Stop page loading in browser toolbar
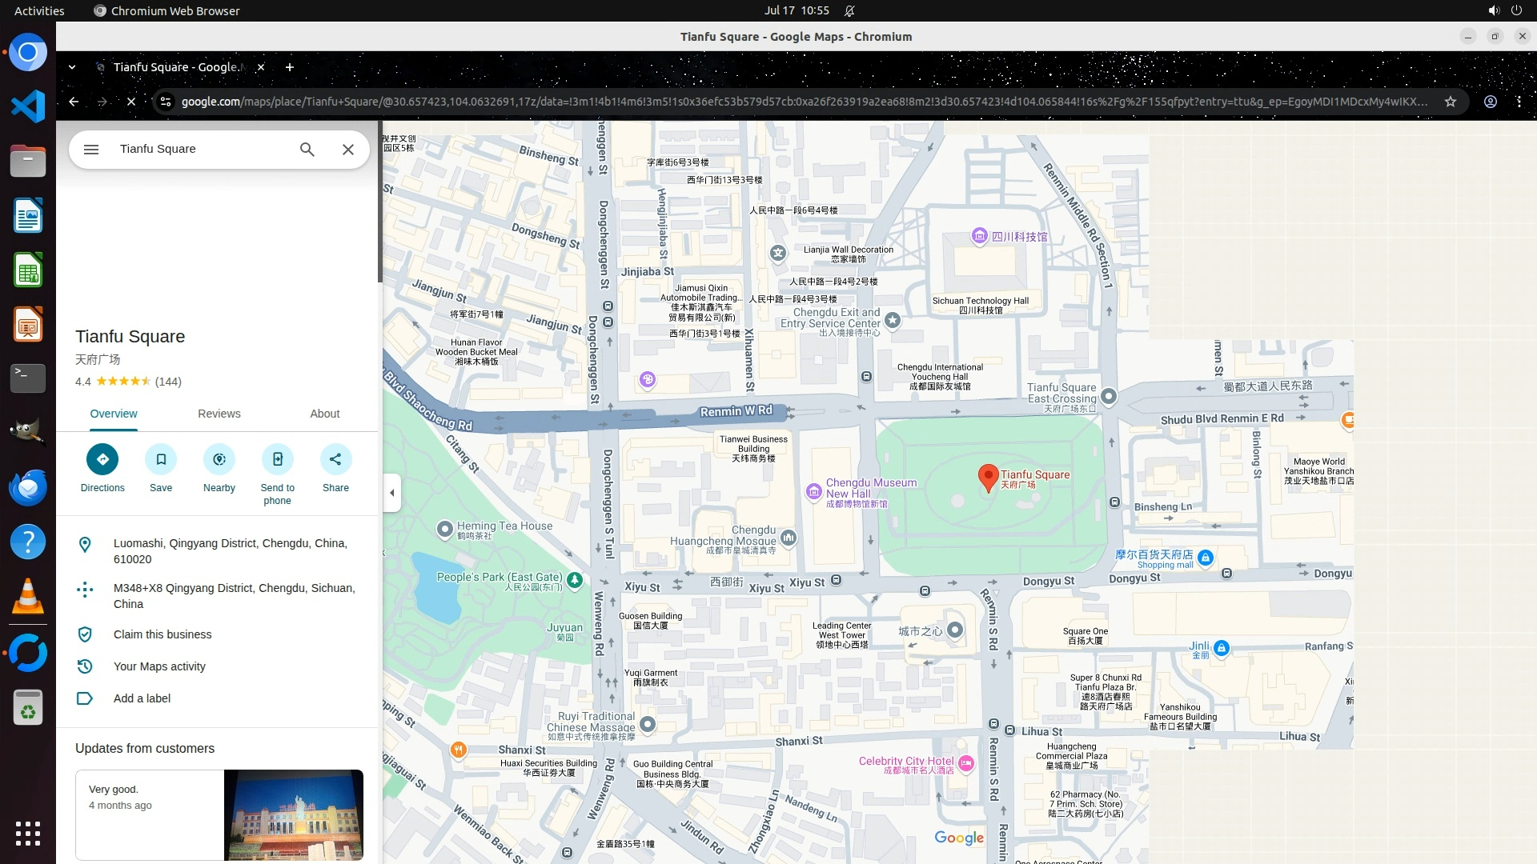 [x=131, y=102]
